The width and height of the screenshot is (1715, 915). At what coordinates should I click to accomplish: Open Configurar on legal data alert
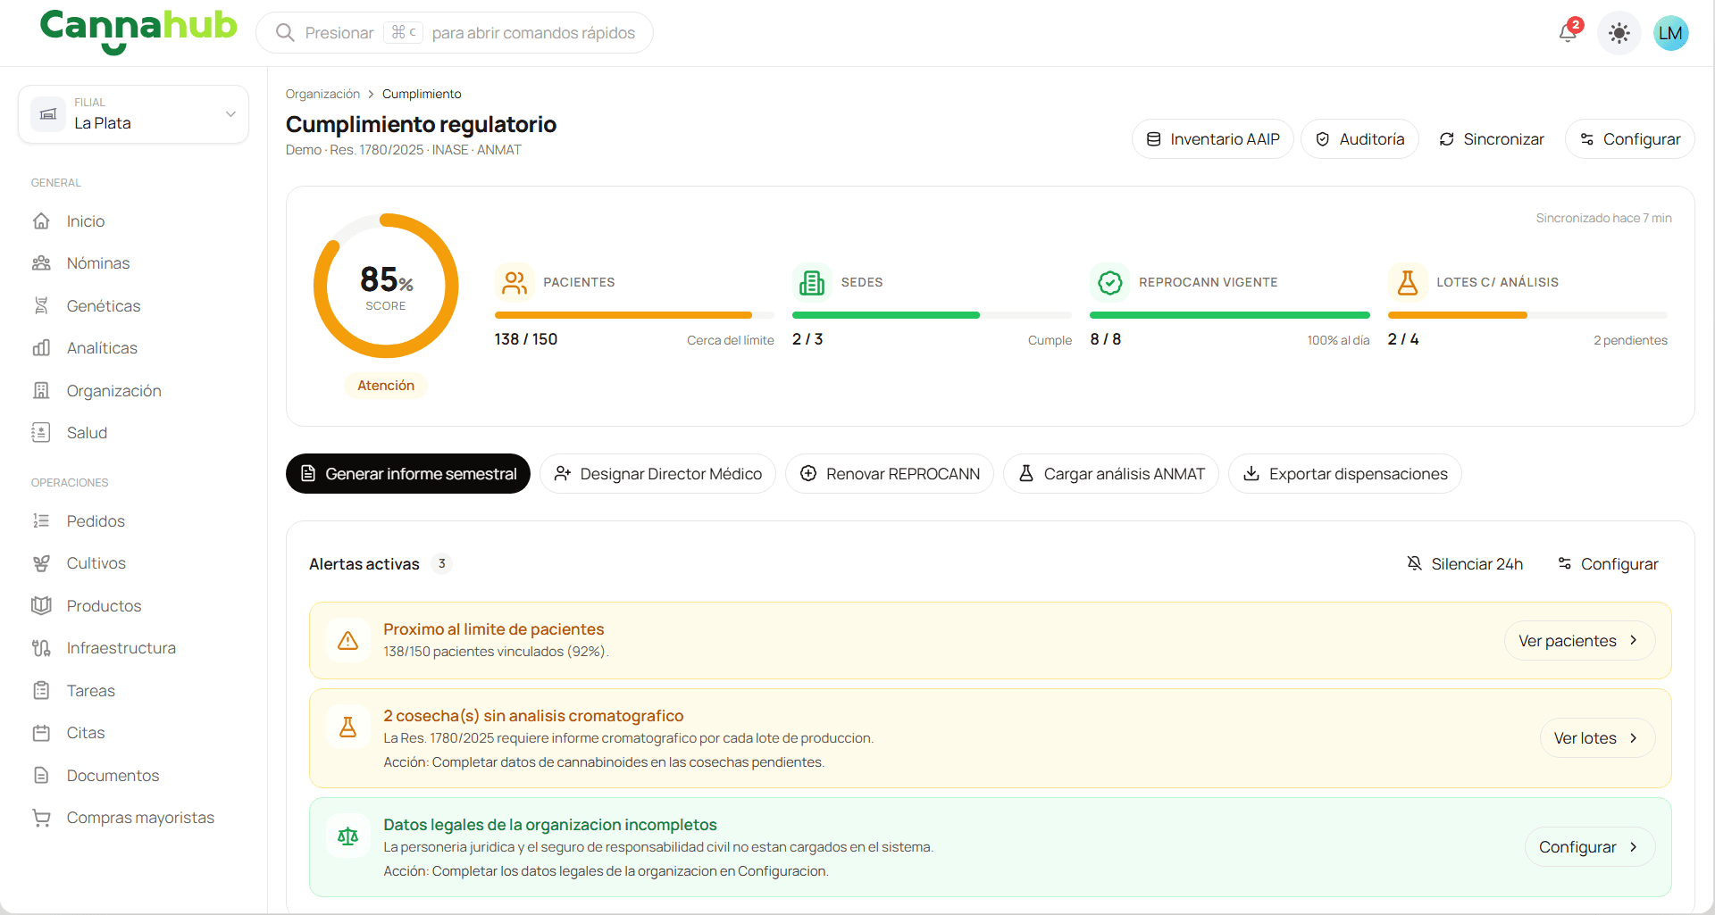tap(1590, 847)
